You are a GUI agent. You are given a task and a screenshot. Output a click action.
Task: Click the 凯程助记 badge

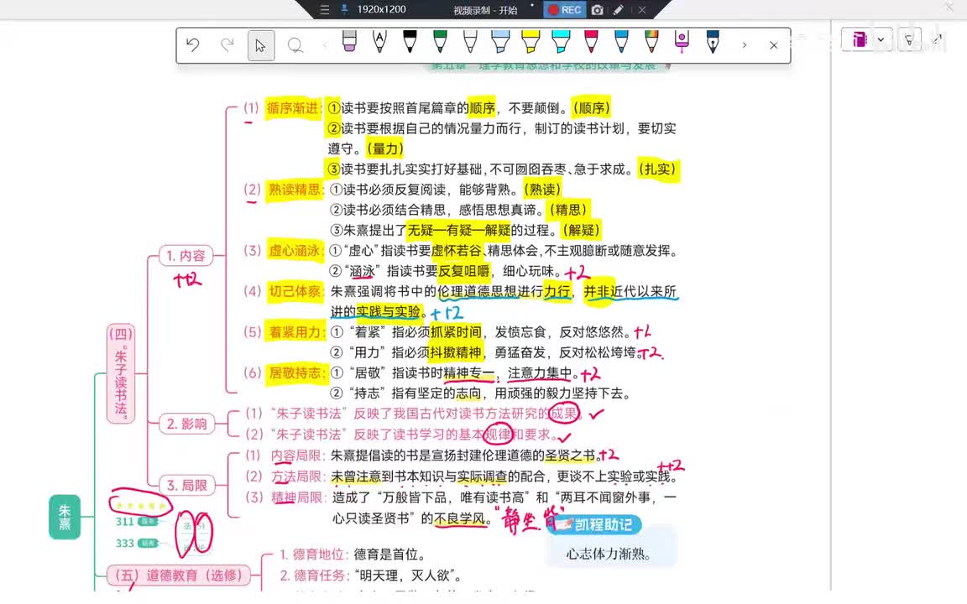tap(594, 524)
